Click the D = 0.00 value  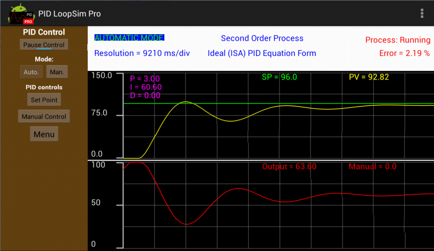pos(145,95)
